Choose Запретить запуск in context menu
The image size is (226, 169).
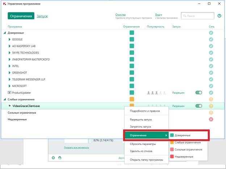(146, 127)
